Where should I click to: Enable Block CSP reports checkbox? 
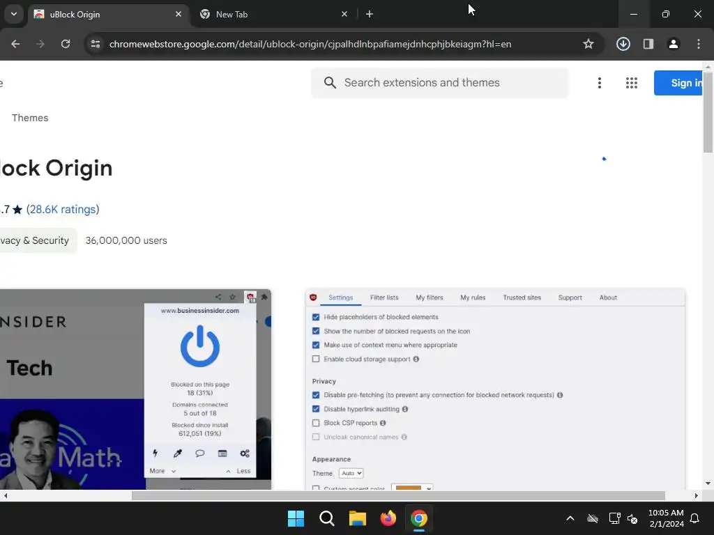click(x=316, y=423)
